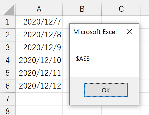The width and height of the screenshot is (149, 115).
Task: Select row 1 header
Action: click(8, 22)
